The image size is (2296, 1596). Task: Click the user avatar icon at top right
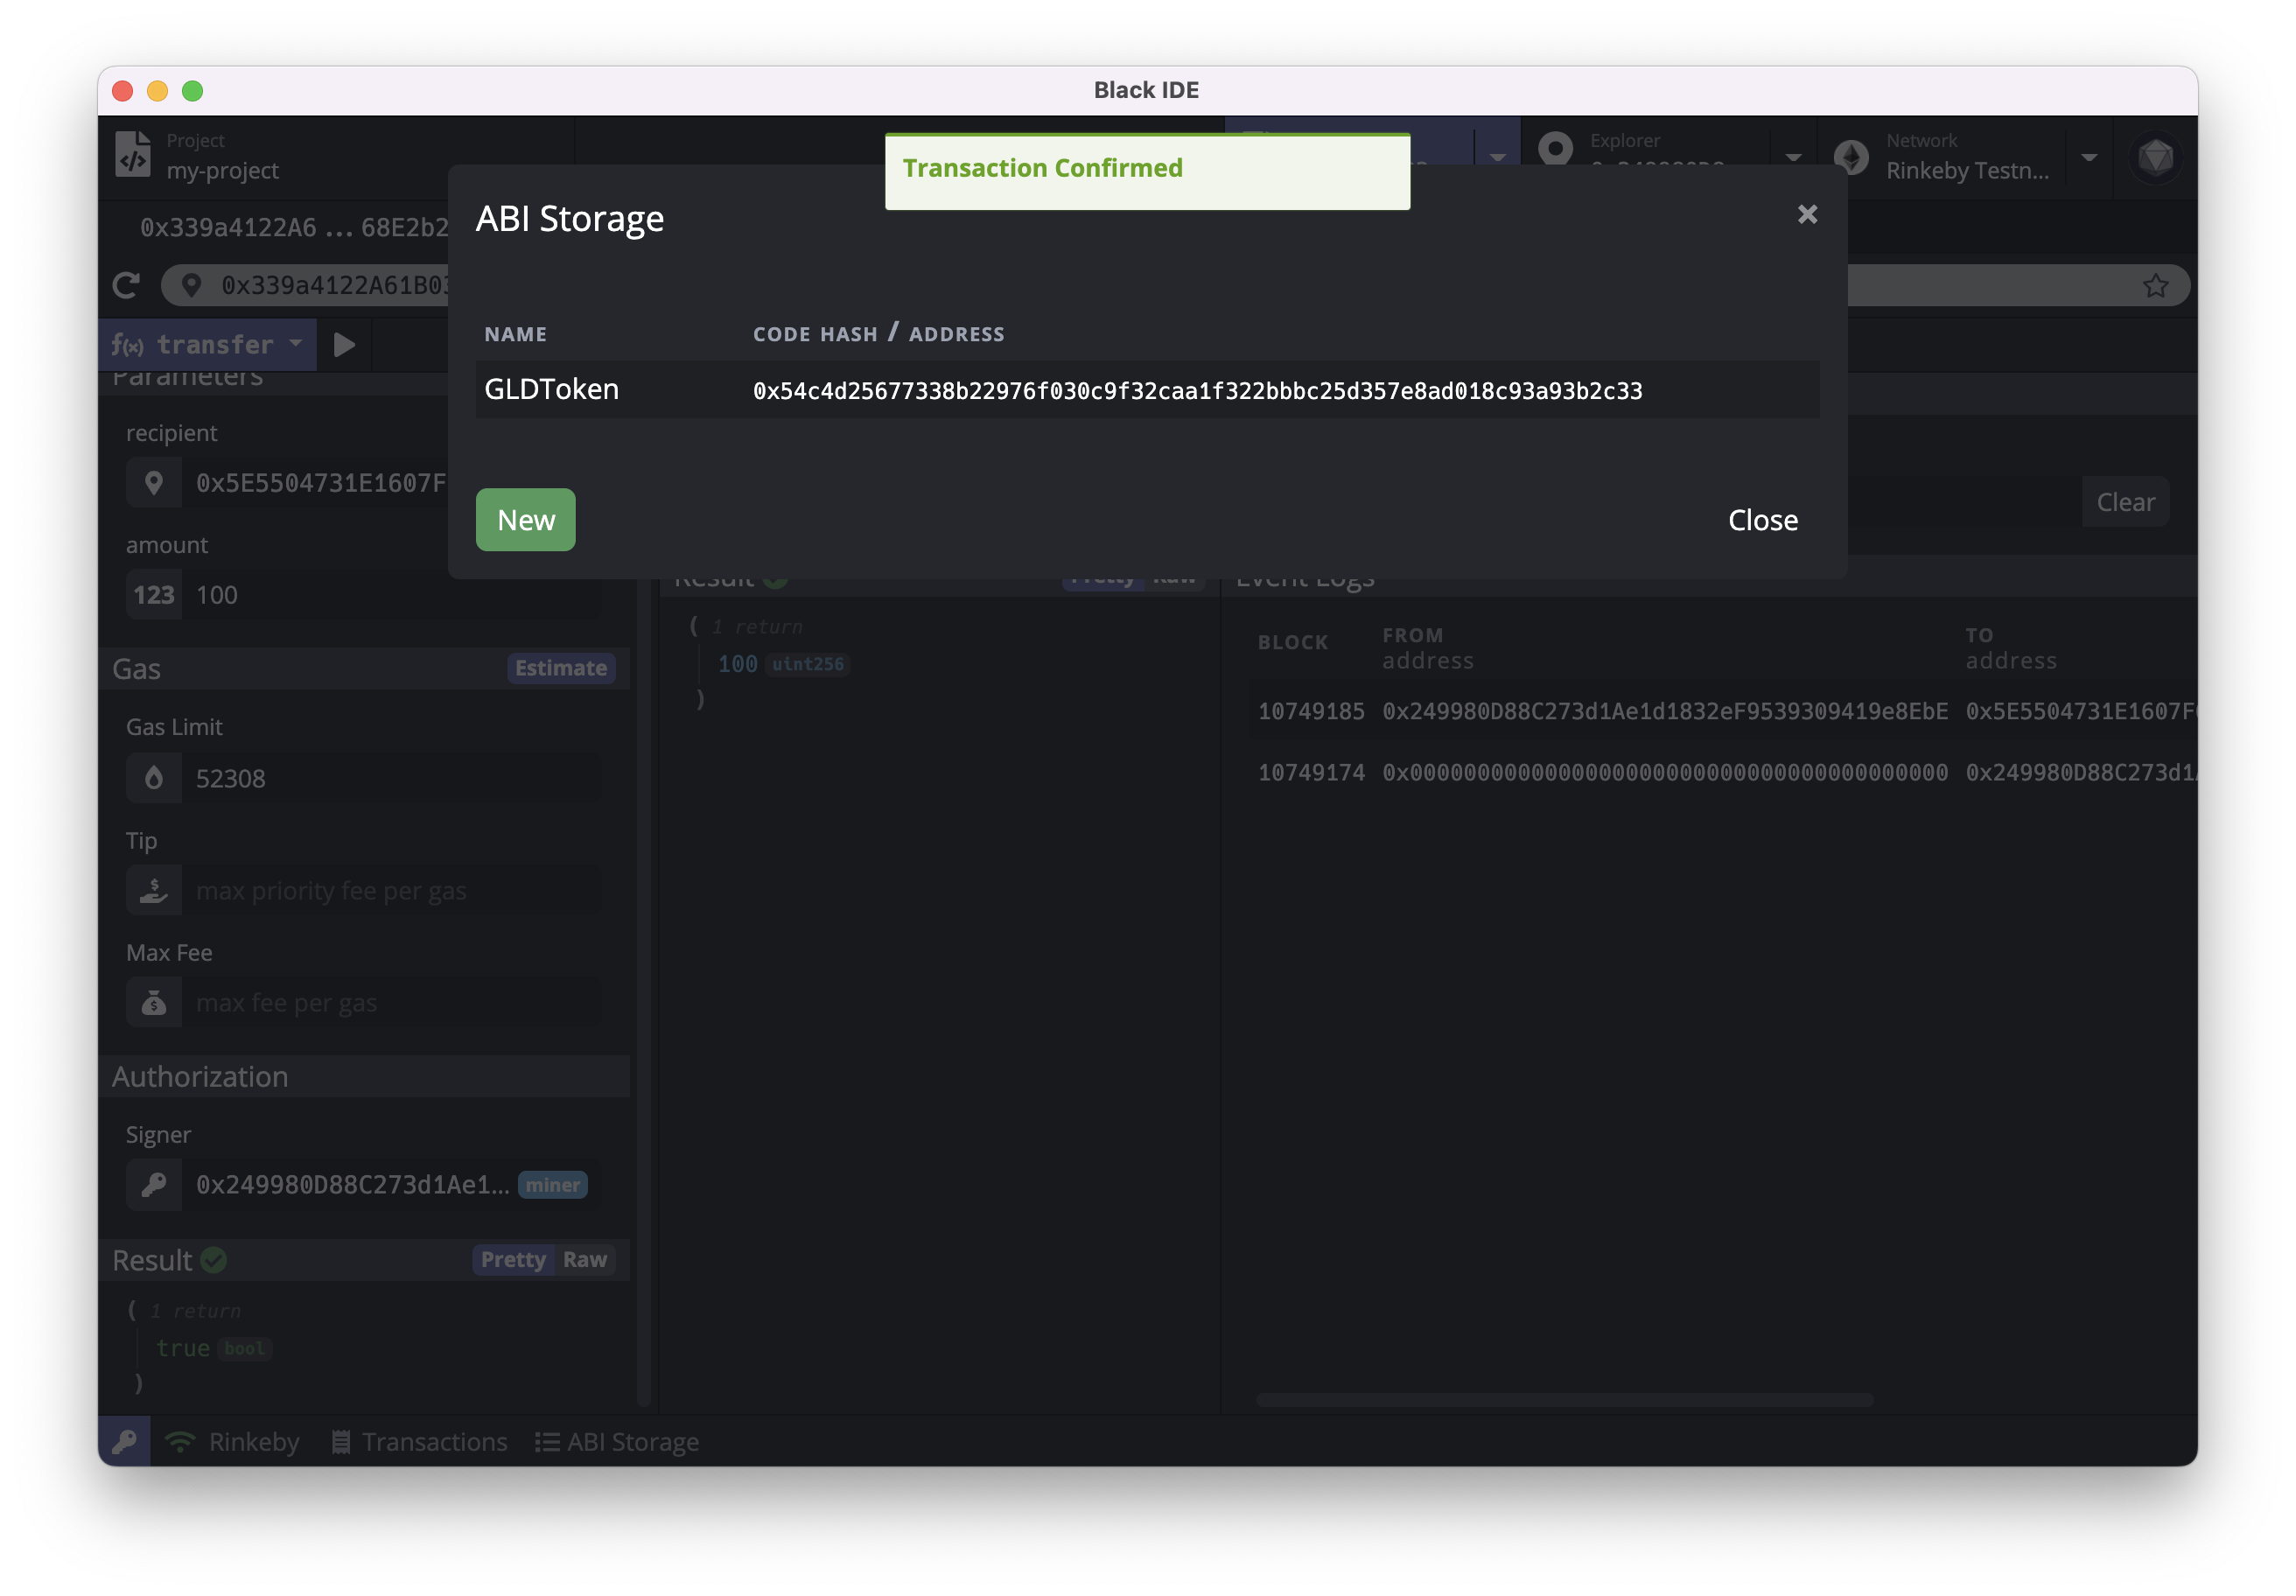pyautogui.click(x=2155, y=157)
